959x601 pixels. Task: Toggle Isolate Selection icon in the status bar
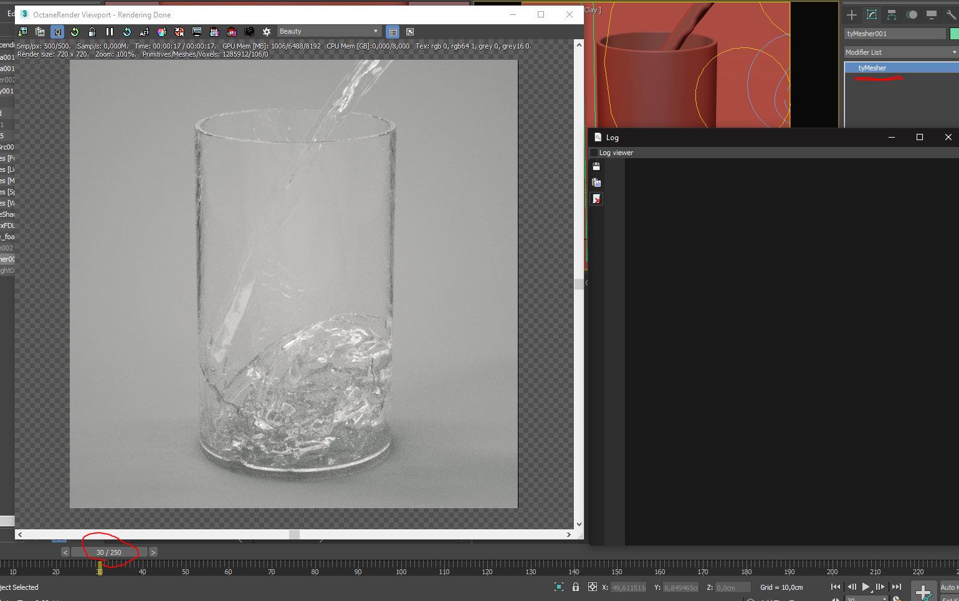[559, 587]
